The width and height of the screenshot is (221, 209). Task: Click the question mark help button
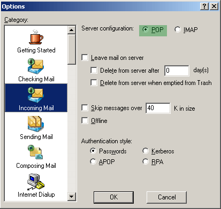204,6
